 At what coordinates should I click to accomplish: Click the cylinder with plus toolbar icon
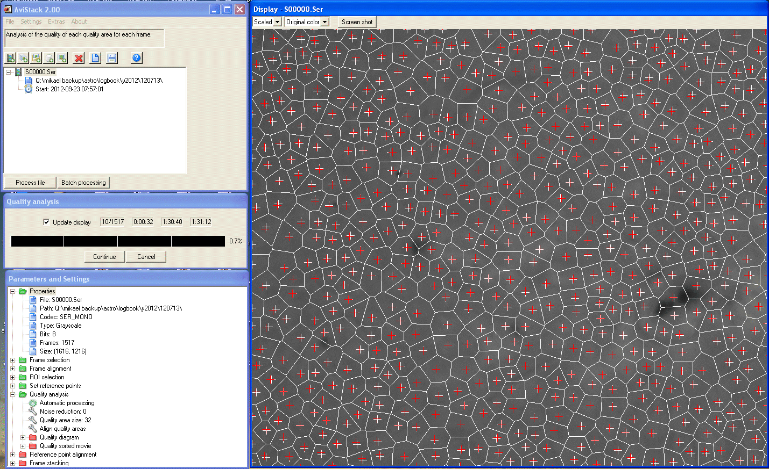pyautogui.click(x=49, y=58)
